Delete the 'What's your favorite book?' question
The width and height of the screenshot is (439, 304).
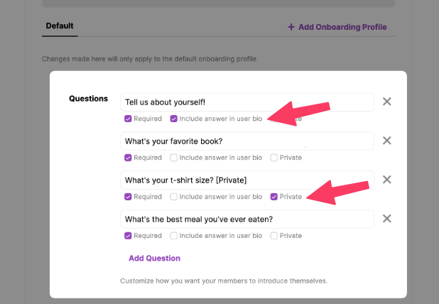(386, 141)
